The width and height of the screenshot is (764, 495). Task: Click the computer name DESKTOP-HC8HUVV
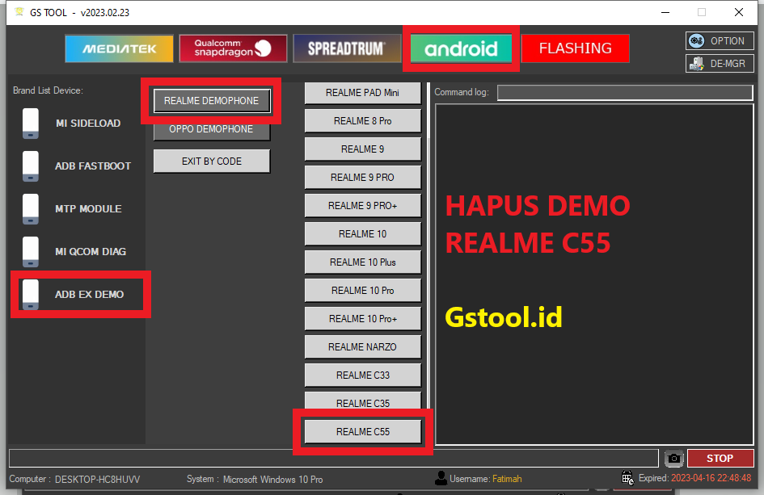click(x=98, y=480)
